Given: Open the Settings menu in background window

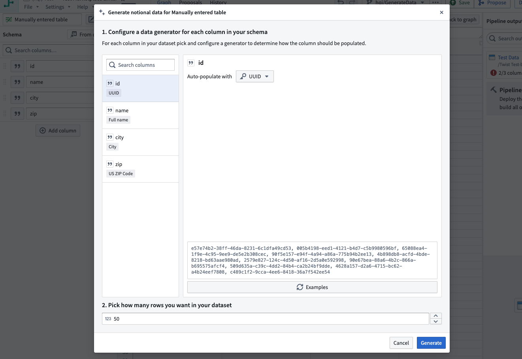Looking at the screenshot, I should coord(58,7).
